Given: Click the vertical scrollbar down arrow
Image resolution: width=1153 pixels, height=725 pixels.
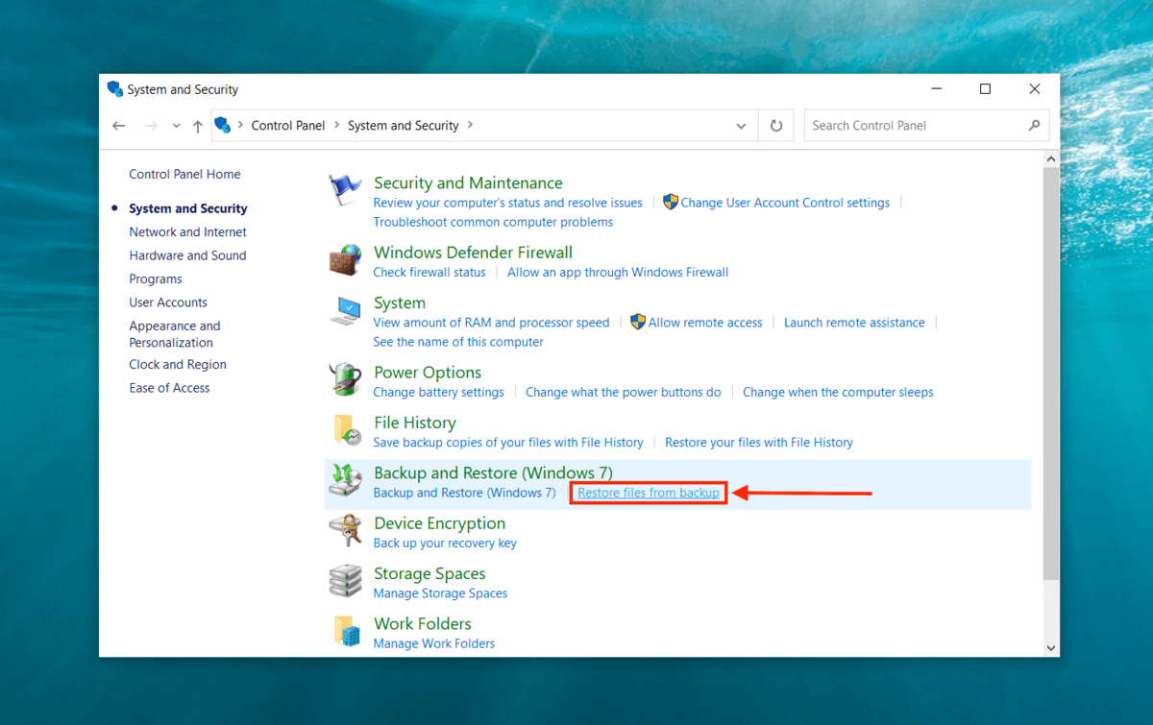Looking at the screenshot, I should 1050,647.
